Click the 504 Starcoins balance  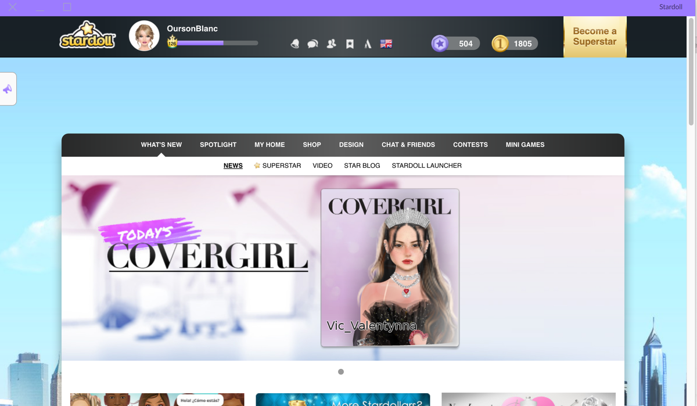tap(465, 44)
